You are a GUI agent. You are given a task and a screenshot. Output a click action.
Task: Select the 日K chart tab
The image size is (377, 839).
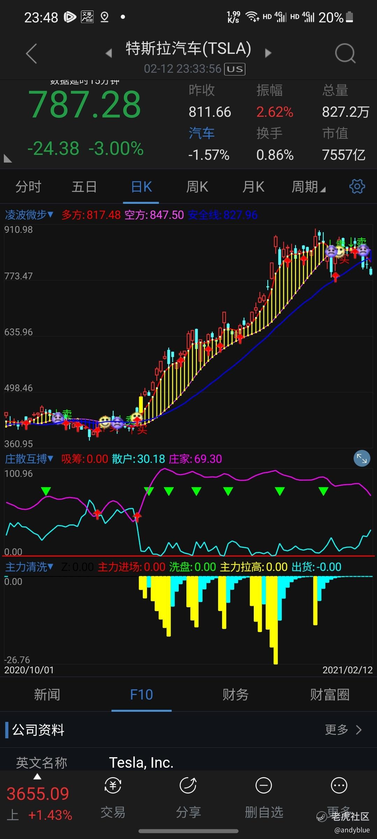click(141, 187)
